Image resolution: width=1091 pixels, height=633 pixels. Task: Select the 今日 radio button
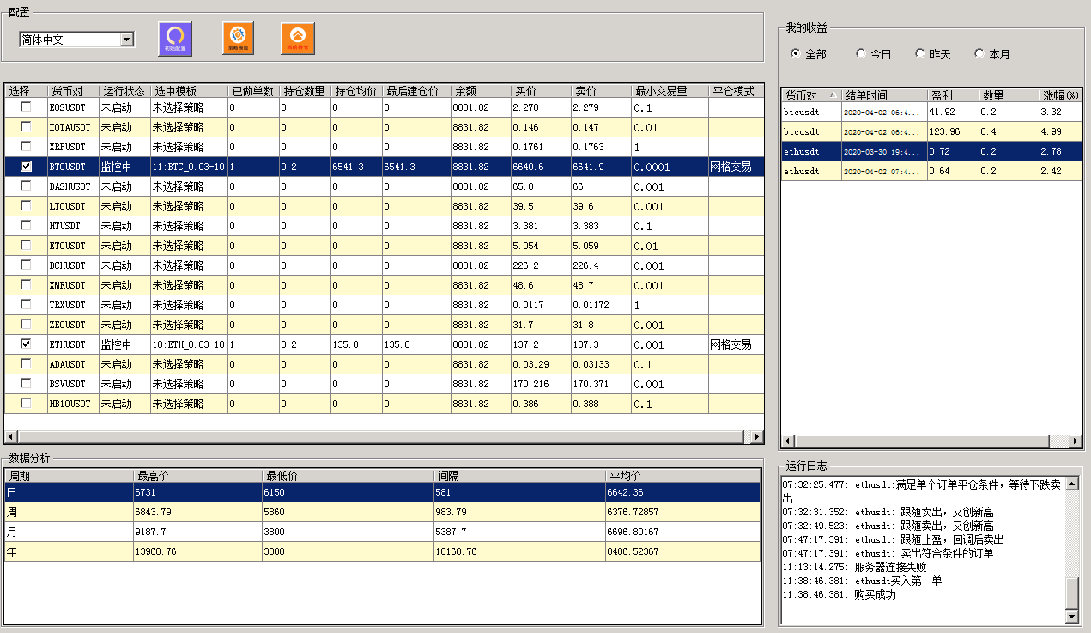861,54
